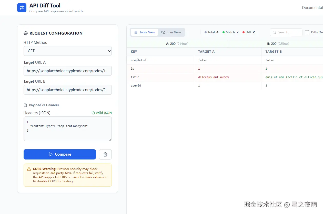Click the search magnifier icon
This screenshot has width=323, height=214.
[x=274, y=32]
